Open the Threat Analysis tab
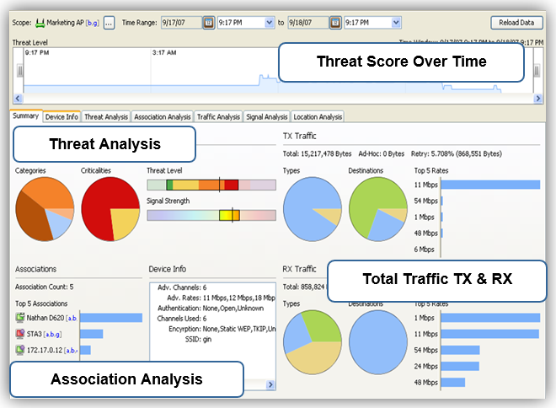Image resolution: width=556 pixels, height=408 pixels. click(106, 116)
